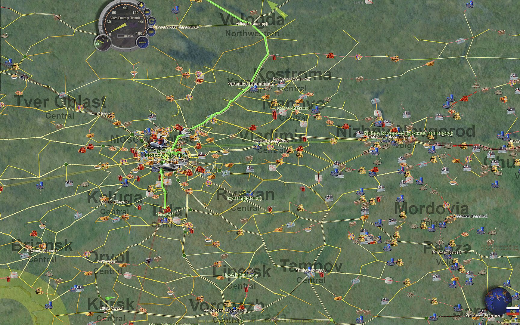Click the Kaluga (Калуга) city label
The width and height of the screenshot is (520, 325).
coord(115,202)
